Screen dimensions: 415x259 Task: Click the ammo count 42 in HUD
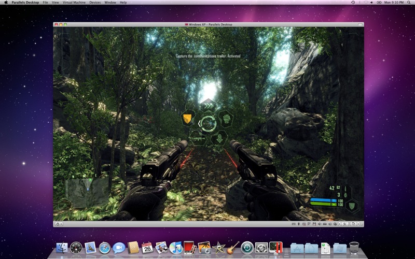coord(332,188)
